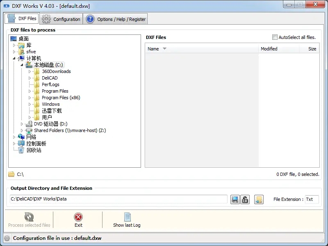Expand the Windows folder node

(x=30, y=104)
